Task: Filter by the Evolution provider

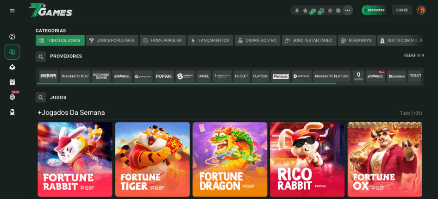Action: click(397, 76)
